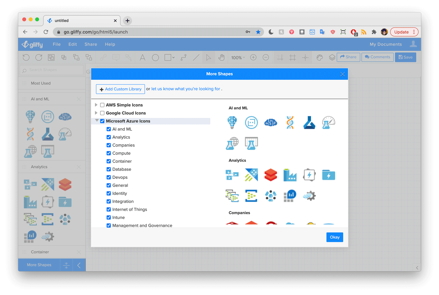The image size is (439, 295).
Task: Click the Gliffy logo
Action: click(32, 44)
